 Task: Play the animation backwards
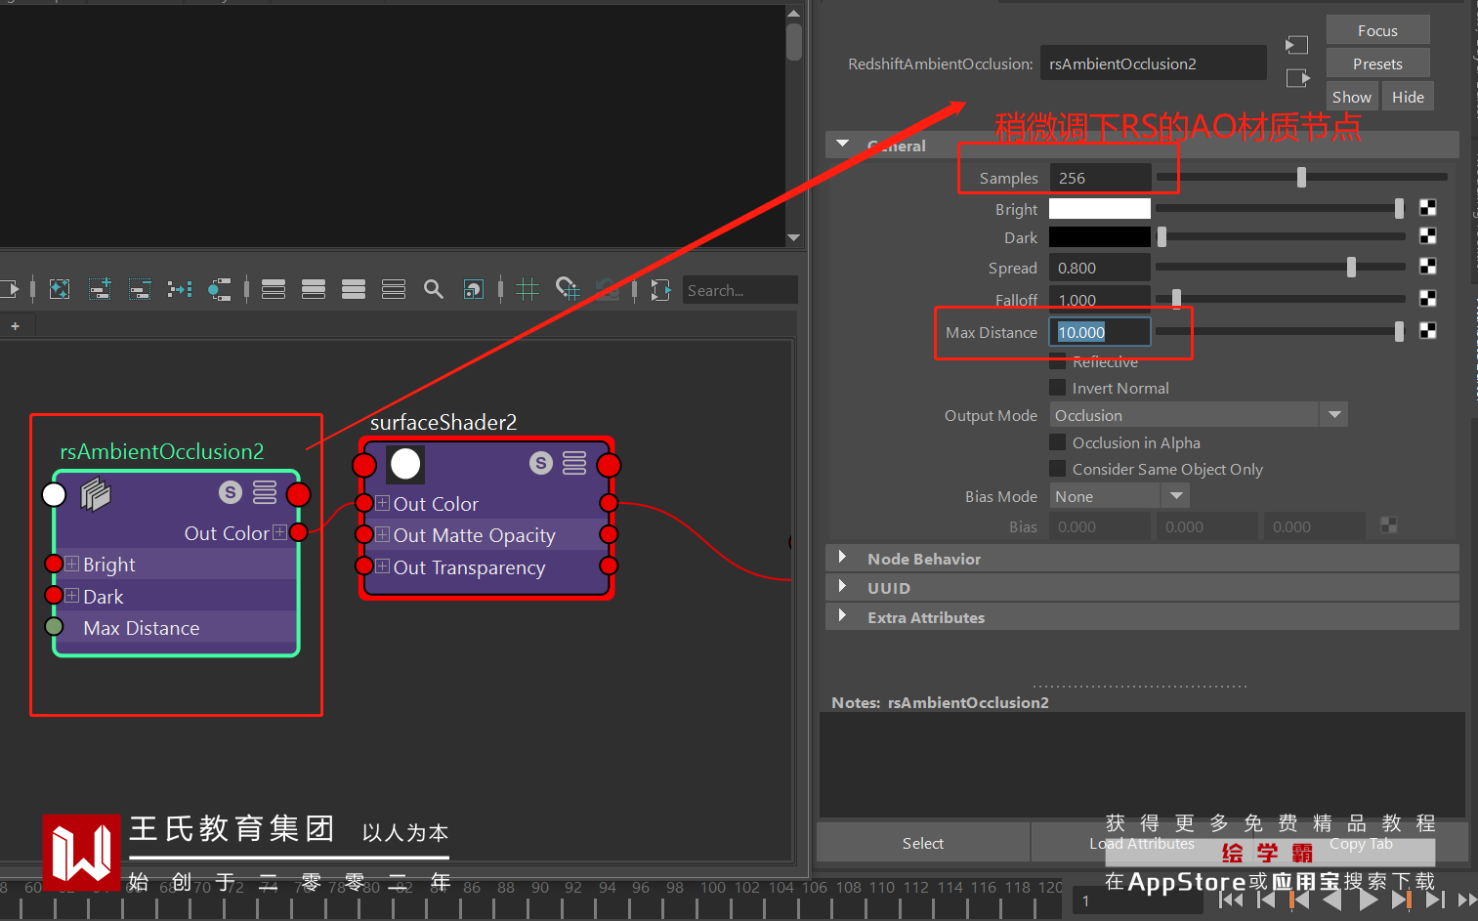pyautogui.click(x=1331, y=900)
